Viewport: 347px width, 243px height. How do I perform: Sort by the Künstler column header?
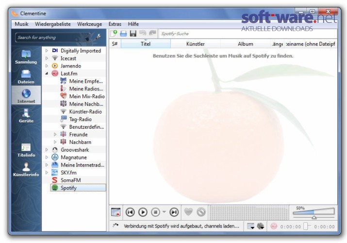click(196, 44)
